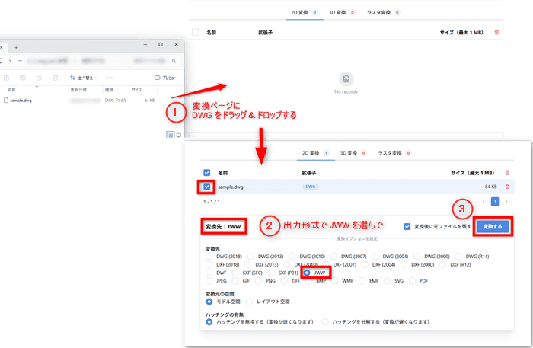
Task: Choose PDF as the output format
Action: tap(413, 281)
